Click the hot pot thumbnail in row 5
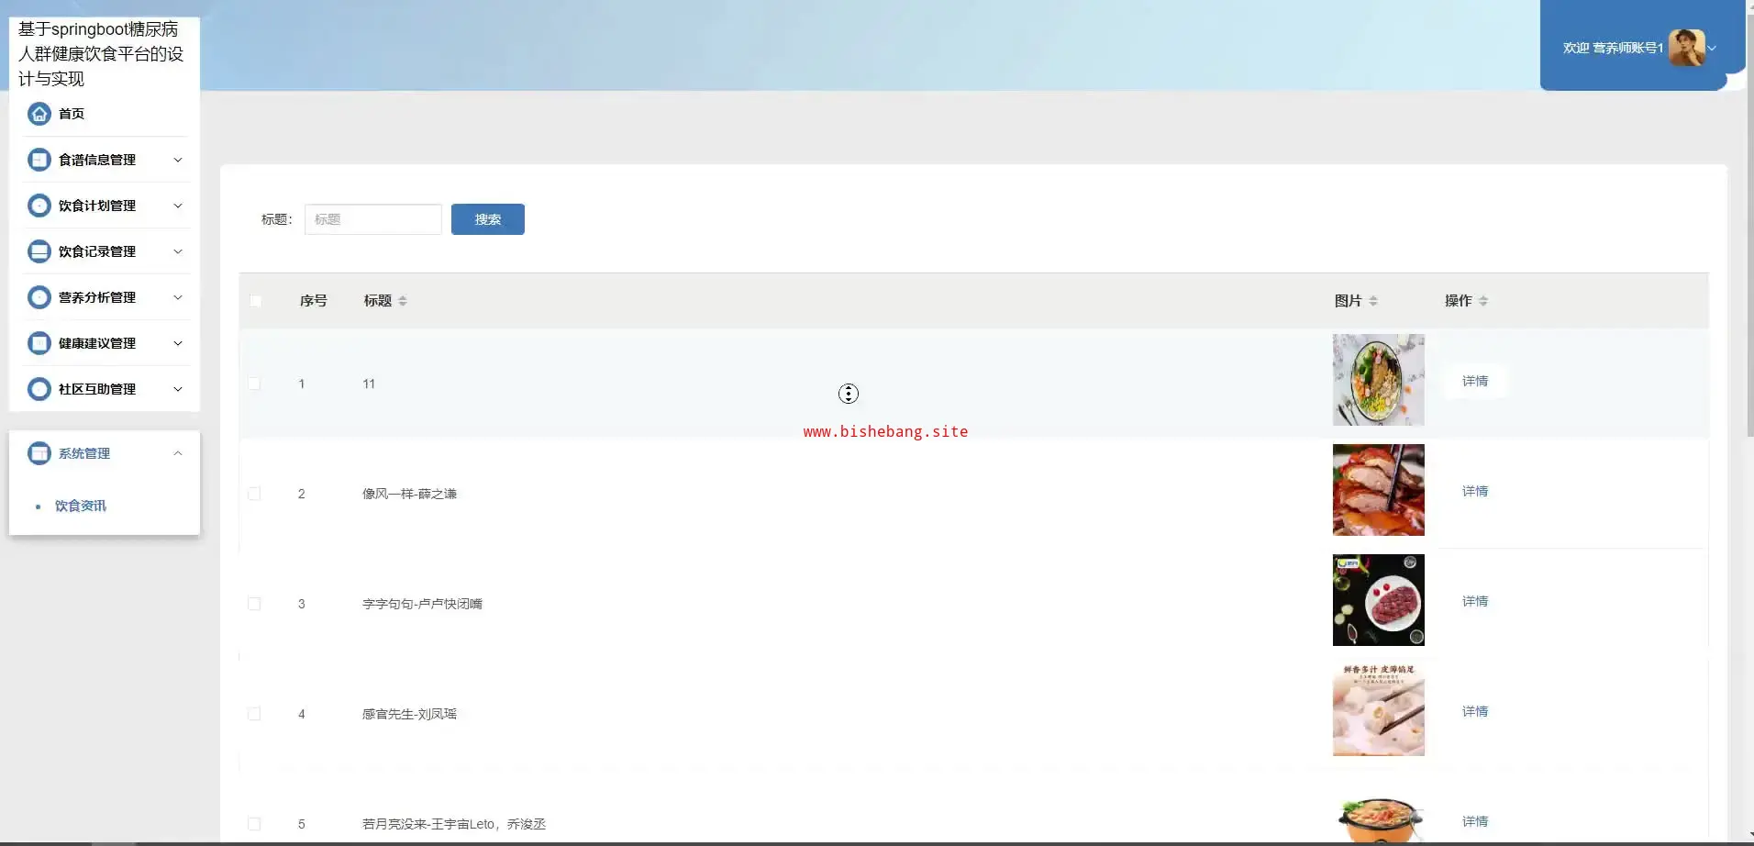The height and width of the screenshot is (846, 1754). pyautogui.click(x=1379, y=819)
